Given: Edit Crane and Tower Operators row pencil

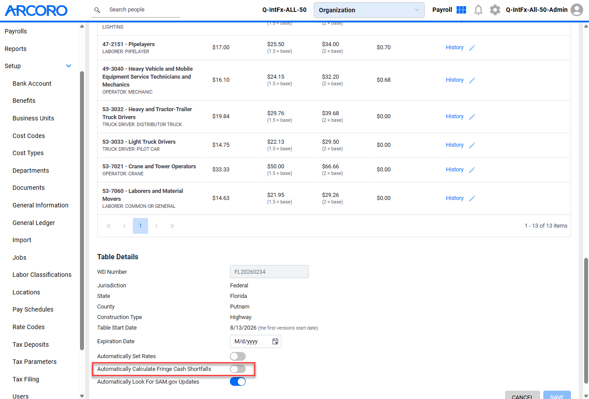Looking at the screenshot, I should pyautogui.click(x=472, y=170).
